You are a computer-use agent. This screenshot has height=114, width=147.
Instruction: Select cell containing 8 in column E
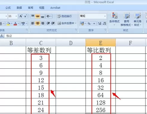(x=101, y=72)
